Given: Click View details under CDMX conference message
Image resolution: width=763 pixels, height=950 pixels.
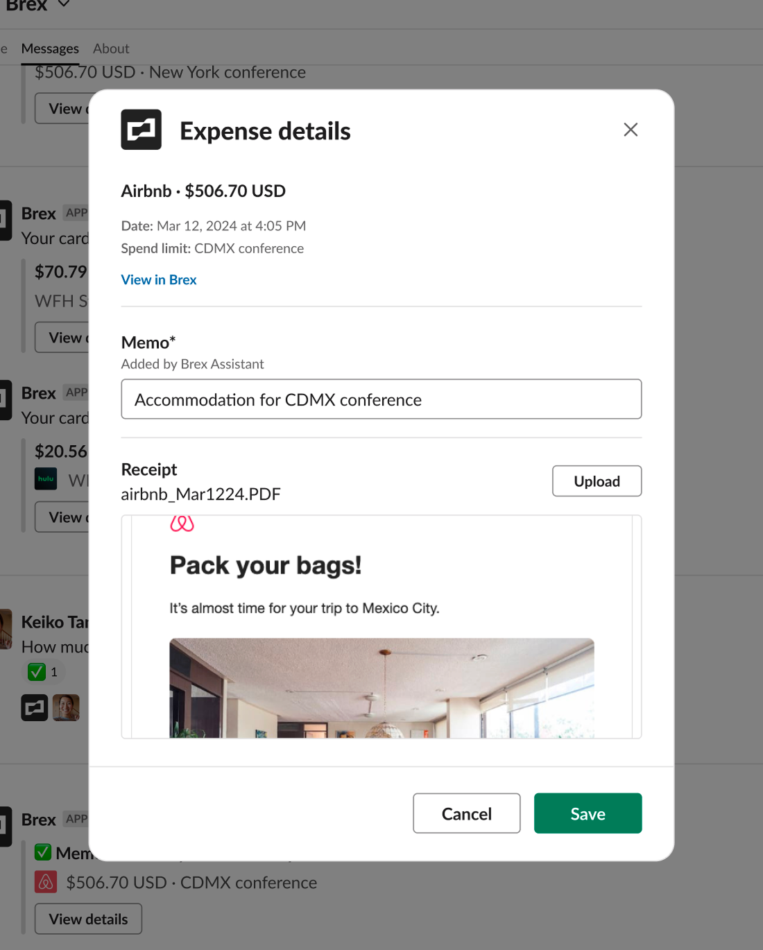Looking at the screenshot, I should click(89, 919).
